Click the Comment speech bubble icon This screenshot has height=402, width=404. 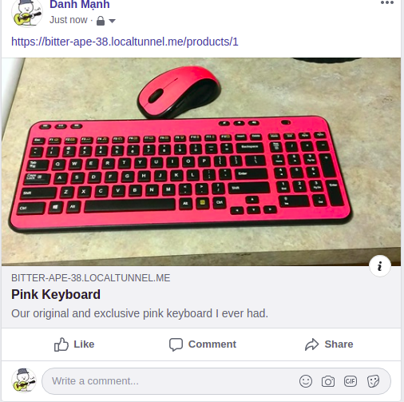tap(176, 344)
